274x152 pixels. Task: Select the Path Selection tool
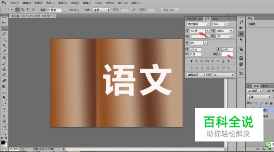coord(4,116)
